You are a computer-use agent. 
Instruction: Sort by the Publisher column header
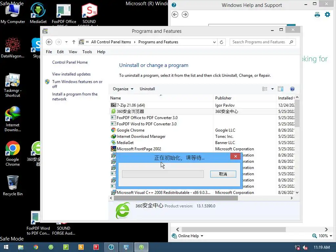244,98
